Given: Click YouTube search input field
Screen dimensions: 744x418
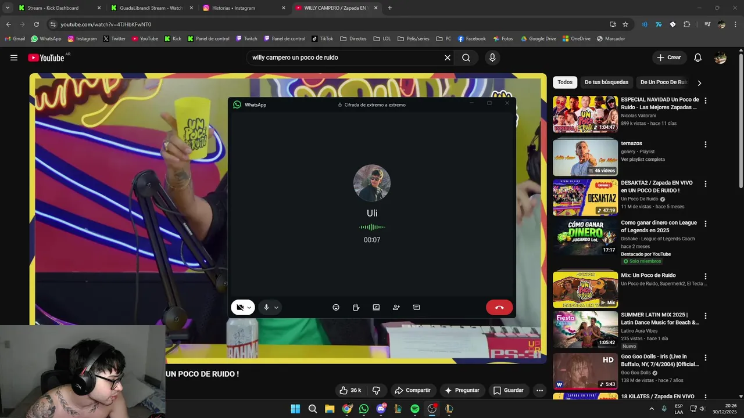Looking at the screenshot, I should (346, 57).
